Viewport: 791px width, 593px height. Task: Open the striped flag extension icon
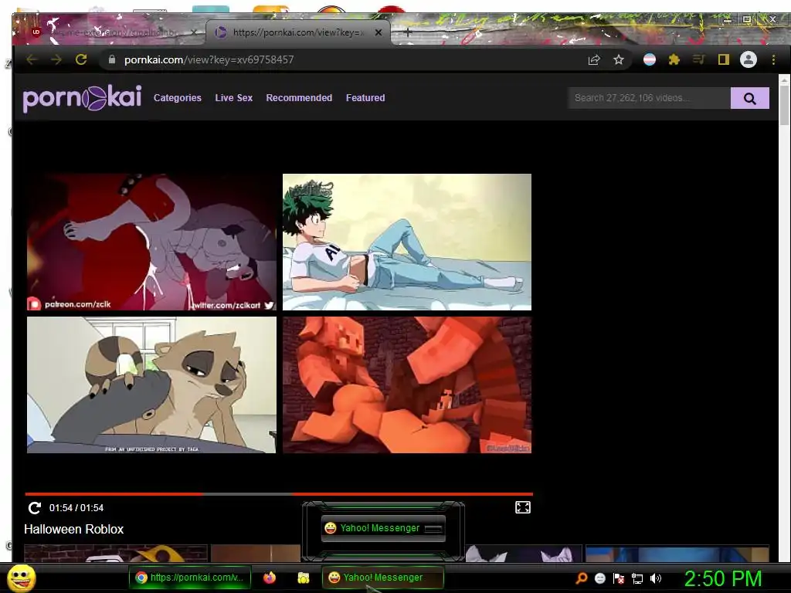[649, 60]
